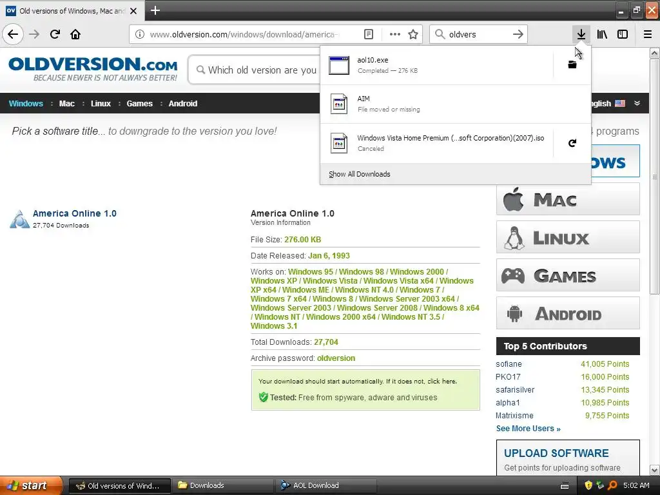Select Android in the site navigation bar
The height and width of the screenshot is (495, 660).
point(182,104)
